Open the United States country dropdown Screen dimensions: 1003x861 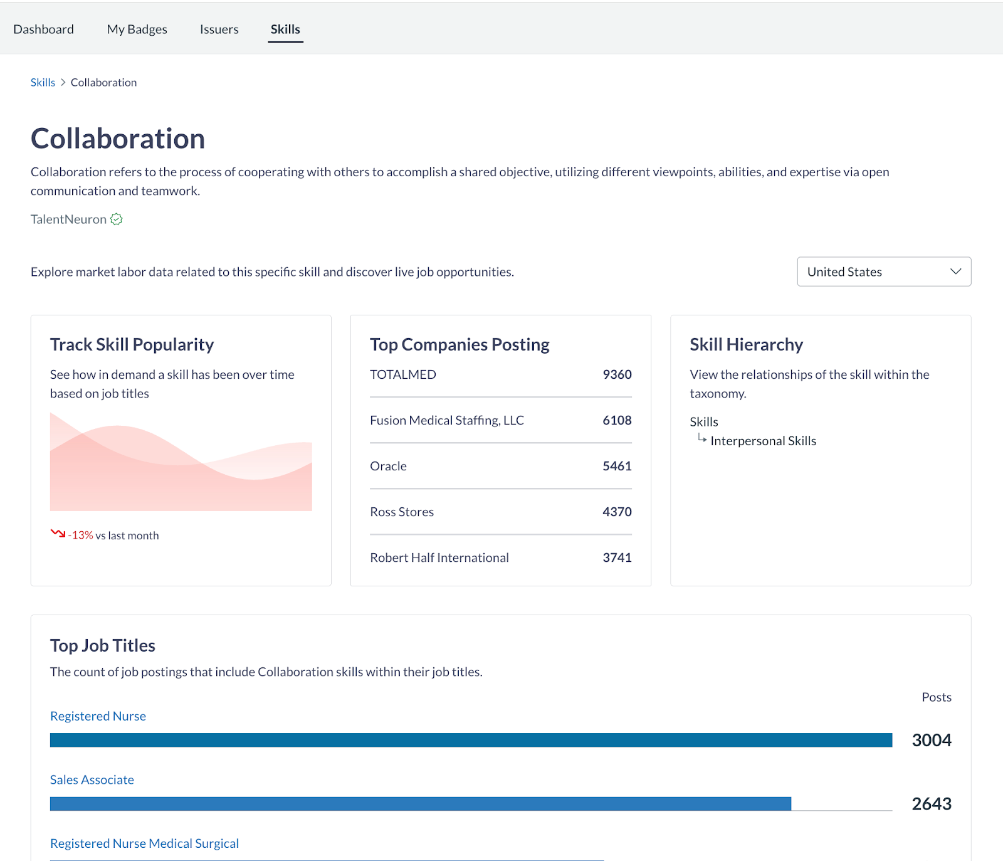pyautogui.click(x=883, y=272)
